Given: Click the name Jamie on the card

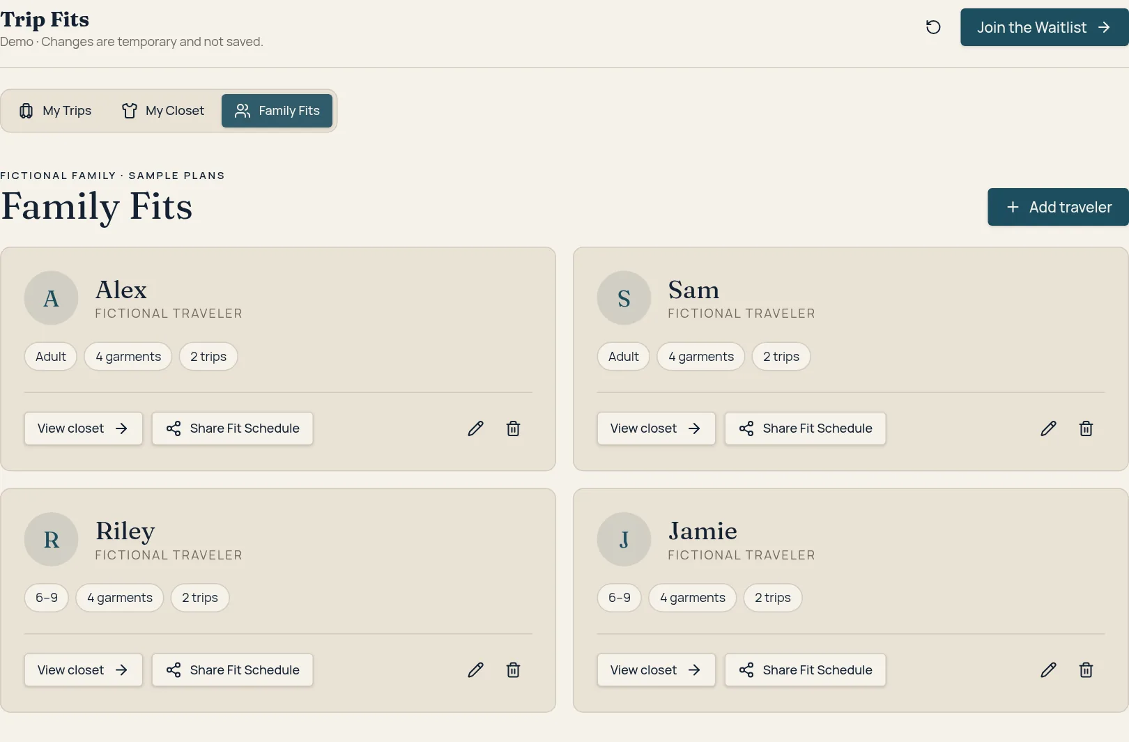Looking at the screenshot, I should click(702, 531).
